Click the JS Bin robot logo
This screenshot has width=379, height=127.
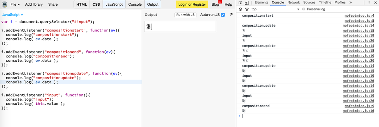(4, 4)
